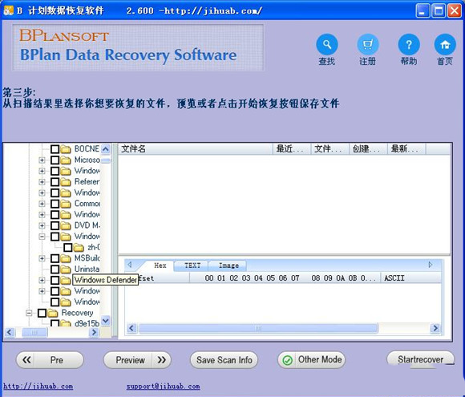Click the folder tree horizontal scrollbar thumb

pos(34,332)
